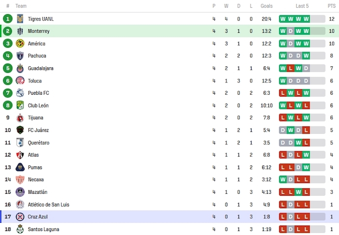
Task: Sort table by PTS column header
Action: point(332,6)
